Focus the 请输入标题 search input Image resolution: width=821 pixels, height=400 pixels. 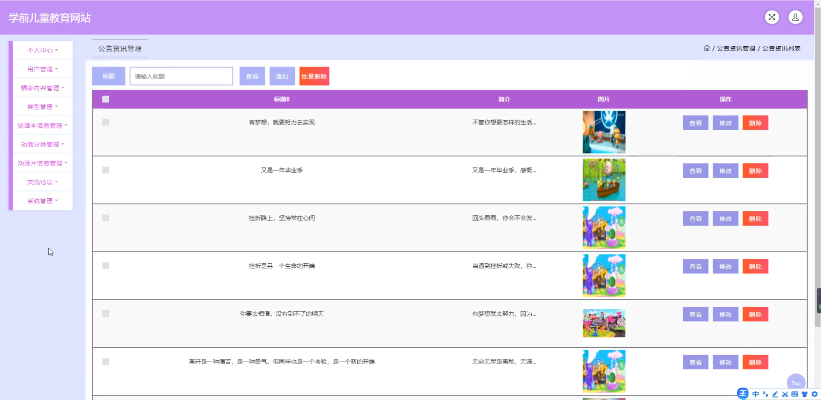(x=181, y=76)
